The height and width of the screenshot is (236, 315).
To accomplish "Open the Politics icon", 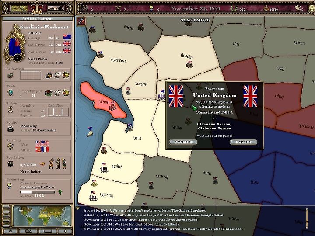I will pyautogui.click(x=10, y=128).
